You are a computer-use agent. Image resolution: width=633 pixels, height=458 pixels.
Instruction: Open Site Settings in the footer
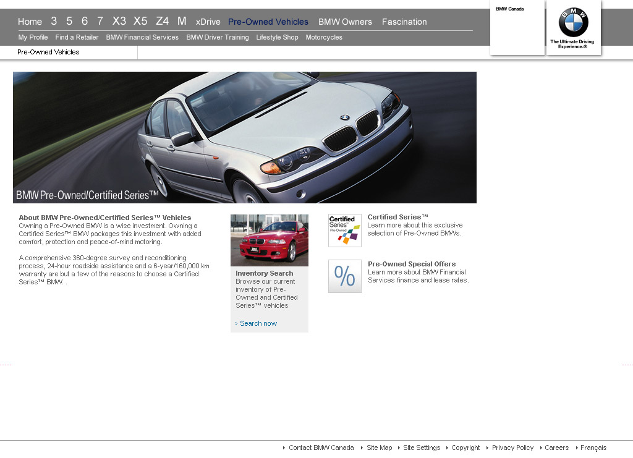pos(422,447)
